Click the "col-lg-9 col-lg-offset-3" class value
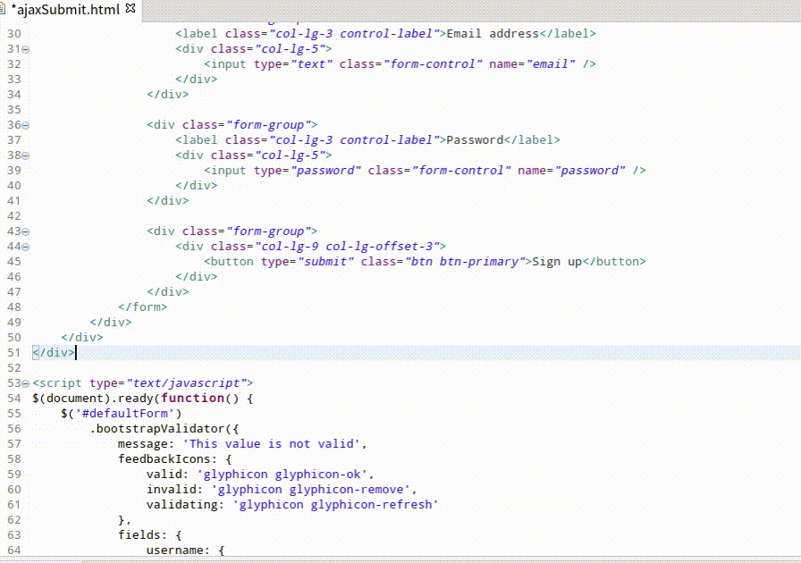The image size is (801, 563). (x=350, y=247)
